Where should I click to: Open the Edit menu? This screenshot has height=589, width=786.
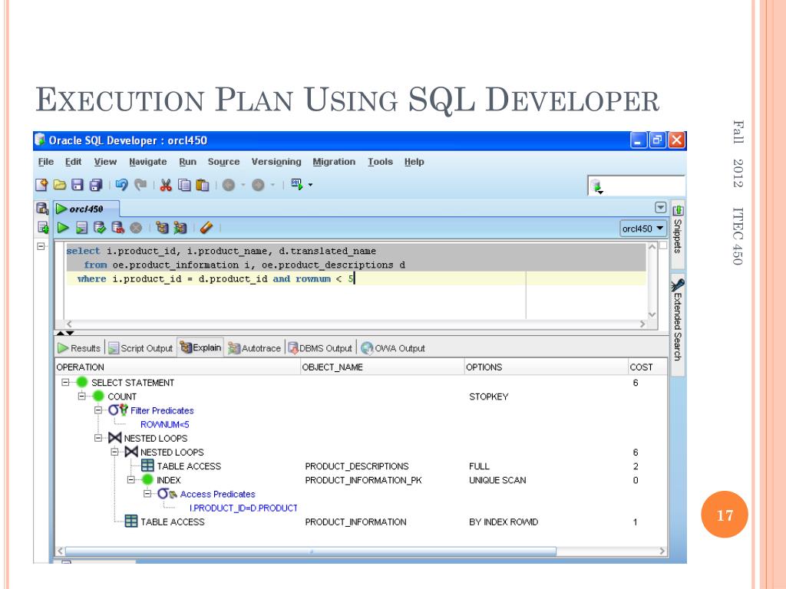click(73, 162)
